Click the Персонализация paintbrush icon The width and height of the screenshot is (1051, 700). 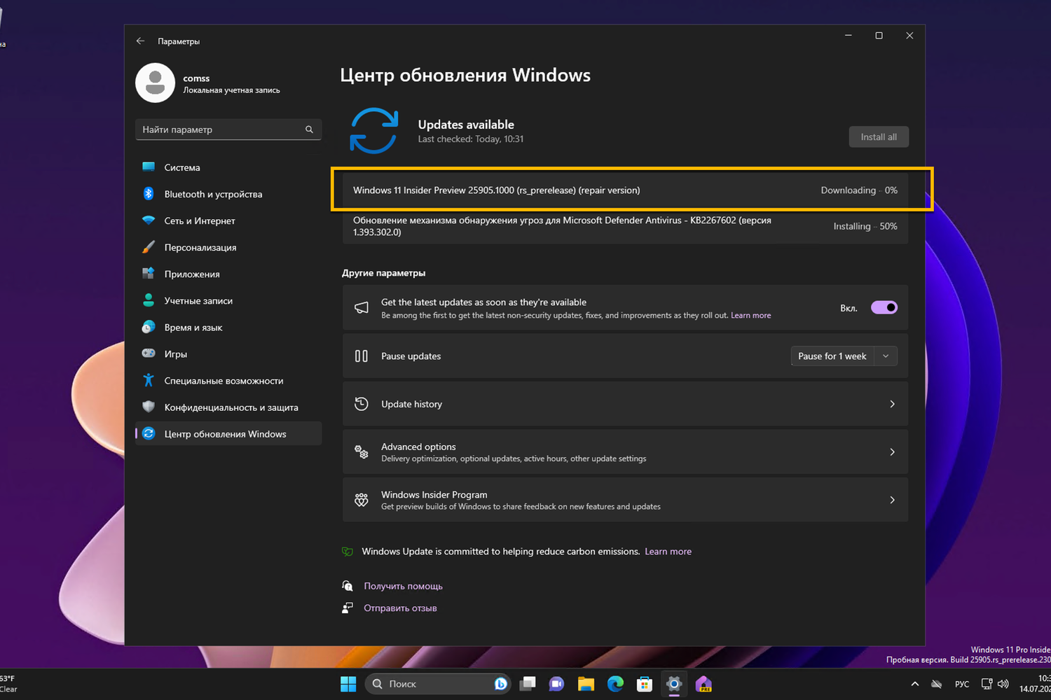[149, 247]
